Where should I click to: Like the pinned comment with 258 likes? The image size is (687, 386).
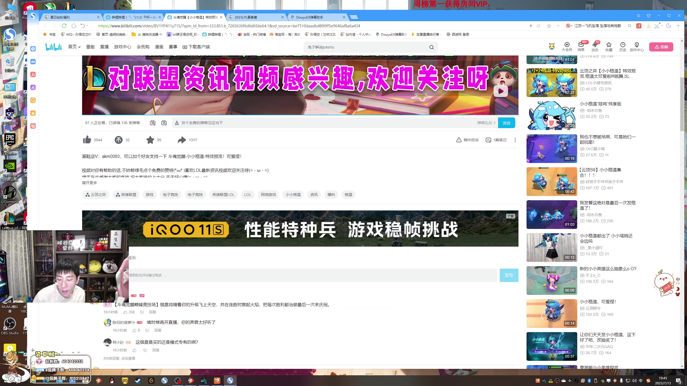125,312
